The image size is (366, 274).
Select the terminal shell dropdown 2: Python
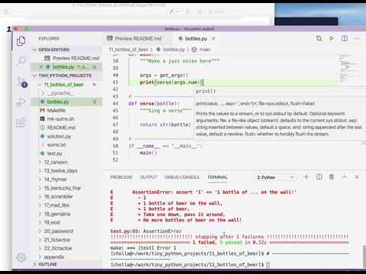(275, 177)
